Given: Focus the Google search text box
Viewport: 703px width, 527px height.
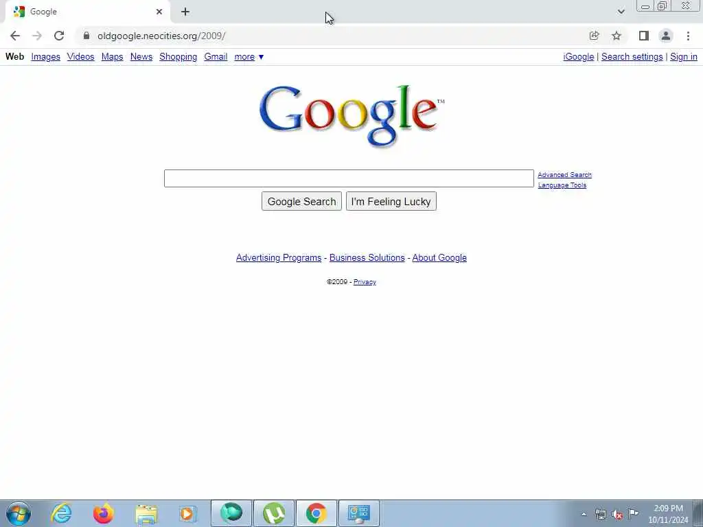Looking at the screenshot, I should [x=349, y=178].
